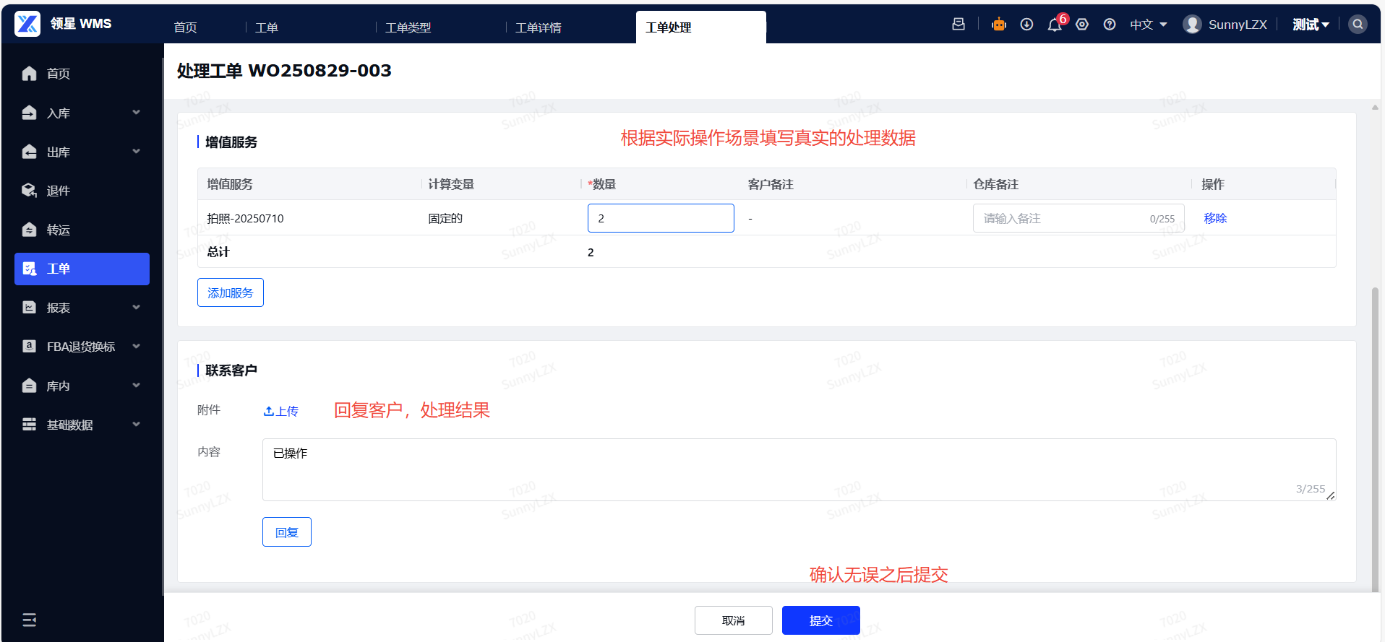Click the FBA退货换标 icon in sidebar

pos(29,347)
